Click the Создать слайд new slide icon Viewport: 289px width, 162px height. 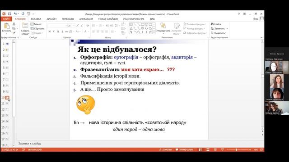tap(25, 26)
